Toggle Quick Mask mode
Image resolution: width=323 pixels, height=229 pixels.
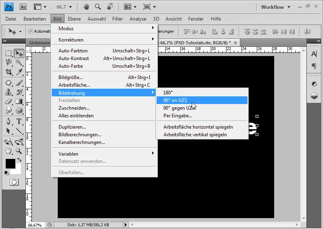(x=14, y=182)
